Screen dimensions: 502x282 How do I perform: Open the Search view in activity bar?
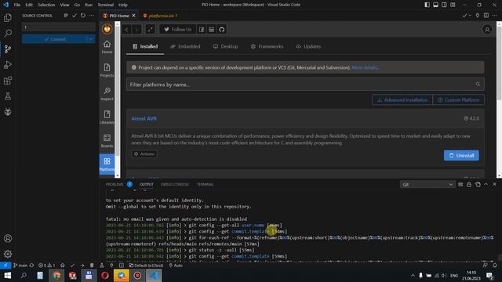(8, 33)
